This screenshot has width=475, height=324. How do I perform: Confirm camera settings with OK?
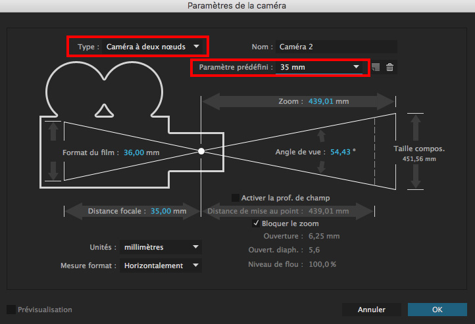click(x=437, y=309)
